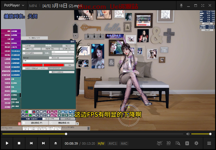Open the cloud hub icon in the VaM toolbar
This screenshot has width=216, height=150.
[37, 112]
